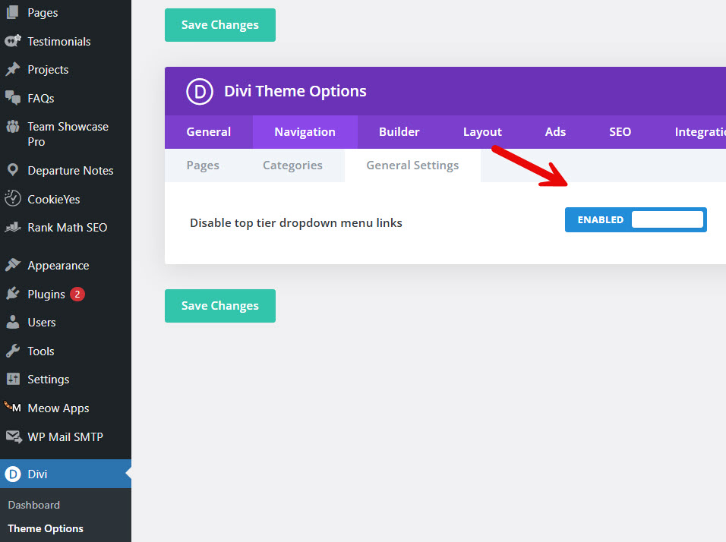Click the Divi logo in Theme Options header
The width and height of the screenshot is (726, 542).
pyautogui.click(x=200, y=92)
